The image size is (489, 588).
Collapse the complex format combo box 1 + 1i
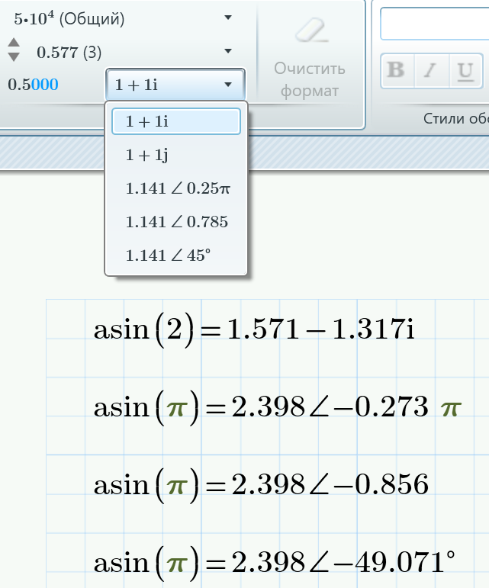click(175, 85)
